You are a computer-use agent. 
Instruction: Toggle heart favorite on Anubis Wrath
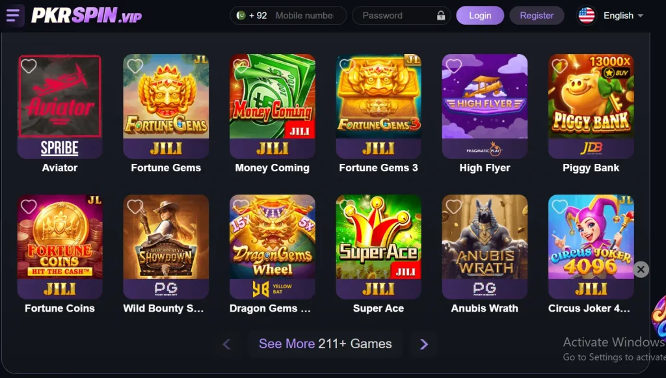coord(453,206)
